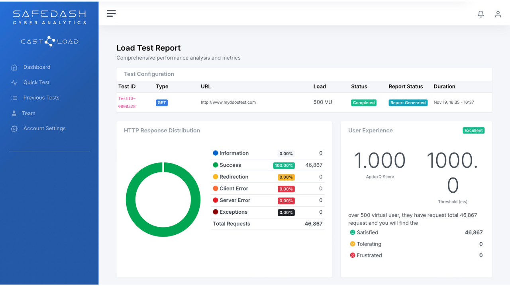510x286 pixels.
Task: Click the Satisfied count 46,867
Action: (474, 232)
